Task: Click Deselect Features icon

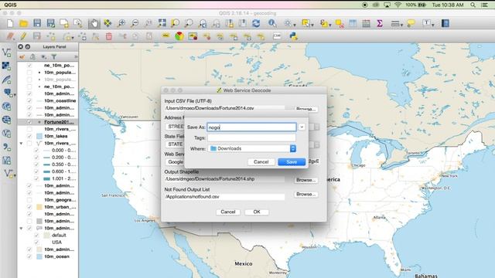Action: click(x=340, y=23)
